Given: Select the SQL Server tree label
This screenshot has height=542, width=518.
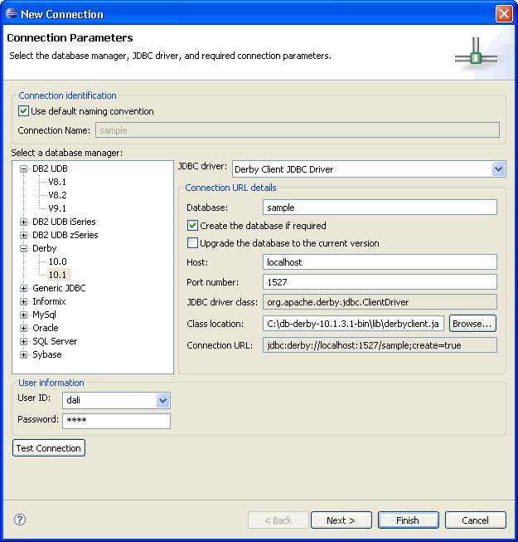Looking at the screenshot, I should 55,341.
